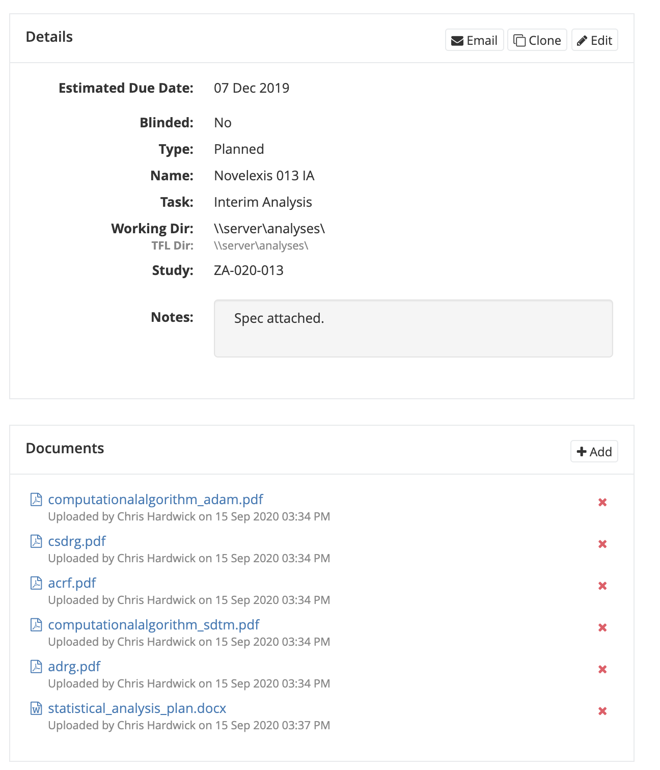Select the Blinded value No
The width and height of the screenshot is (660, 770).
223,123
